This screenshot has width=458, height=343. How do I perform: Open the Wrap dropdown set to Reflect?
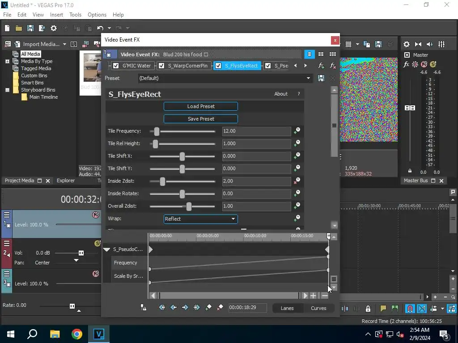point(201,219)
